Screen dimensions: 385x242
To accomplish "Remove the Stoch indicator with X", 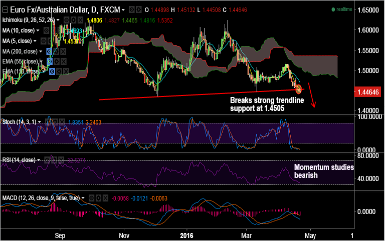I will point(62,122).
